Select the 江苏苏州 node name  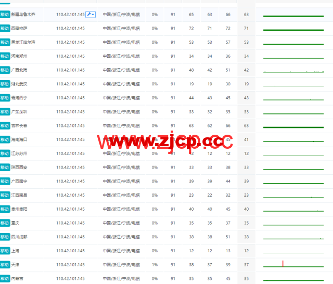[x=19, y=153]
